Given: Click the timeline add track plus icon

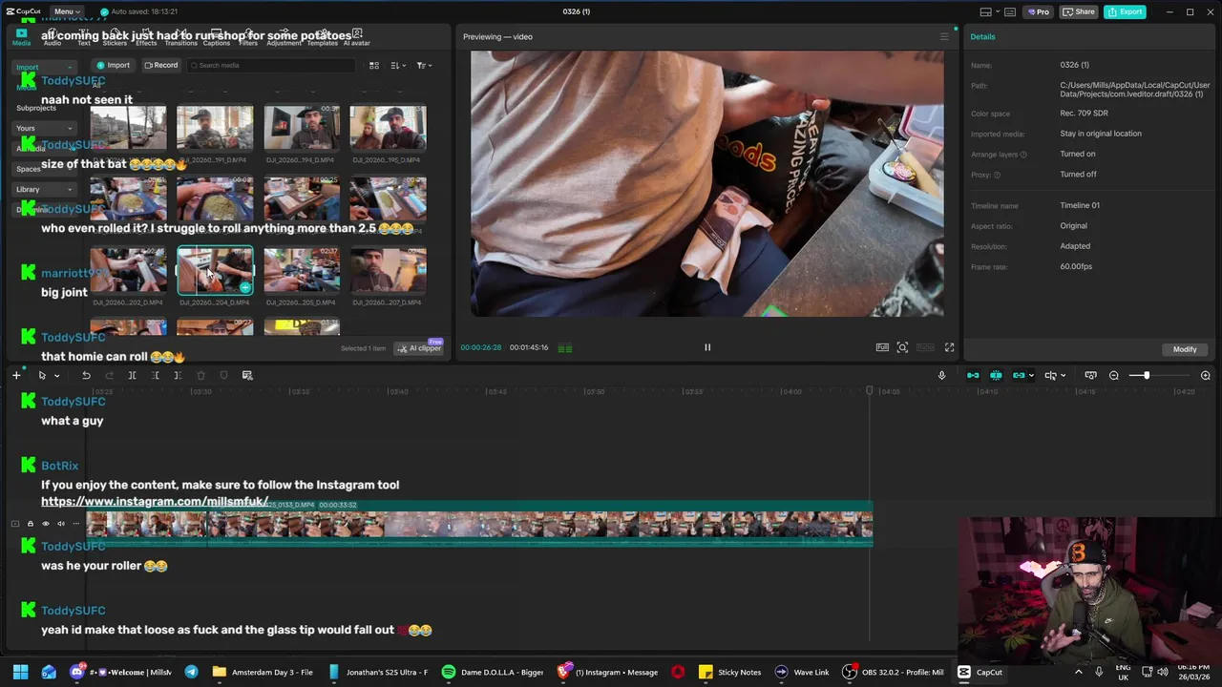Looking at the screenshot, I should click(x=16, y=375).
